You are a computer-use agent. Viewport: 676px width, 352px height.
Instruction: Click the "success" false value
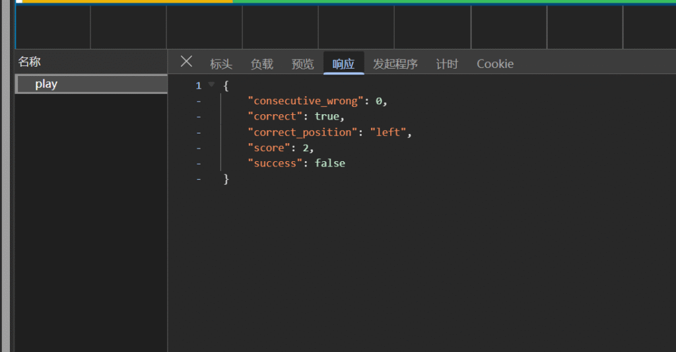click(329, 163)
